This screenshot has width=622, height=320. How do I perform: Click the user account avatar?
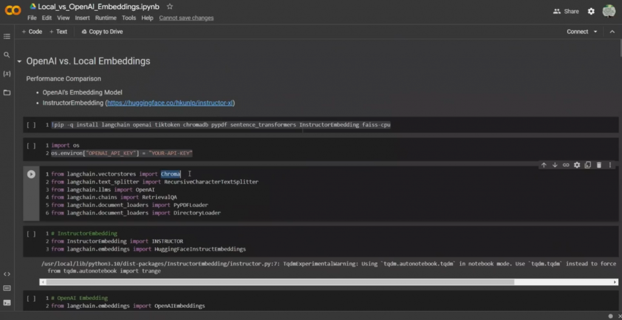tap(609, 11)
